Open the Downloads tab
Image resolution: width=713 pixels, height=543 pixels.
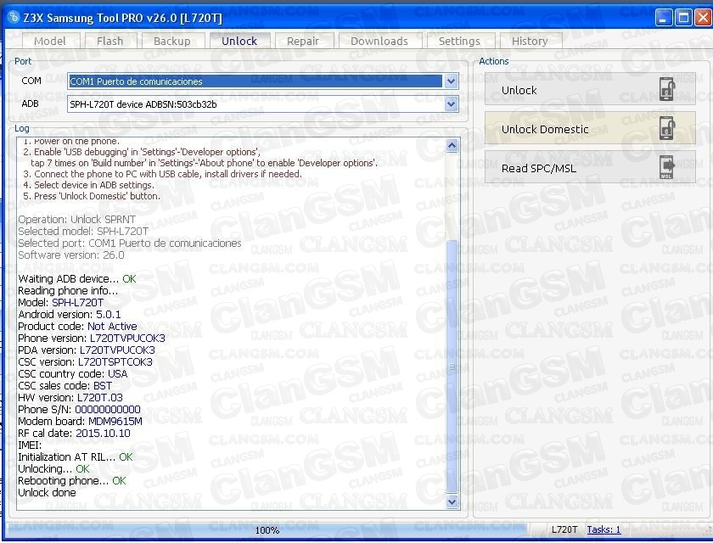(x=379, y=41)
